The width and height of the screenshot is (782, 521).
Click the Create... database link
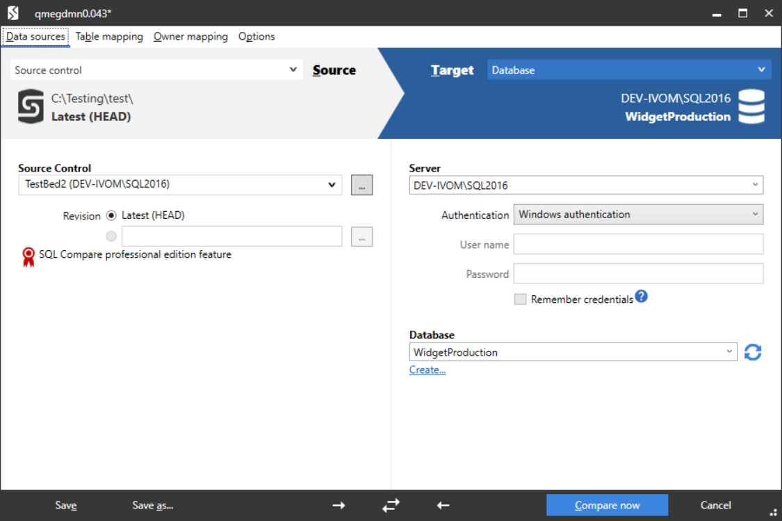tap(427, 370)
